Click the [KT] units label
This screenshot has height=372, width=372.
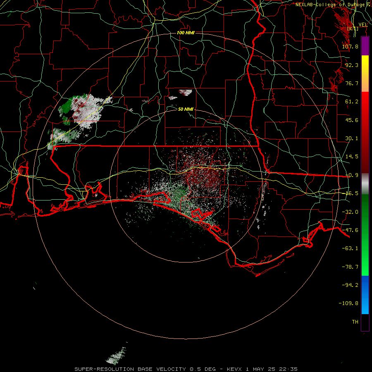(353, 29)
